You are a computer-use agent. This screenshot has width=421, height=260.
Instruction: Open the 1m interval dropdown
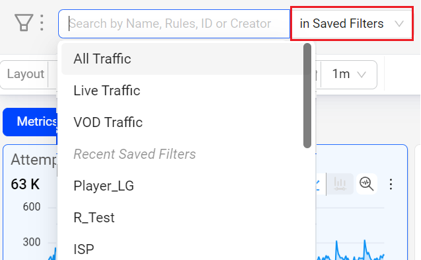(x=349, y=74)
